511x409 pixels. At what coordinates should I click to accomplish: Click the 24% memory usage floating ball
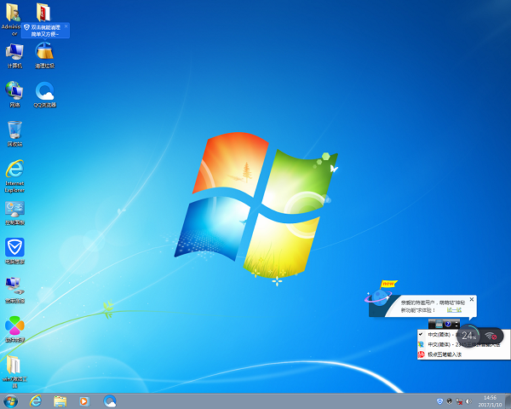468,336
